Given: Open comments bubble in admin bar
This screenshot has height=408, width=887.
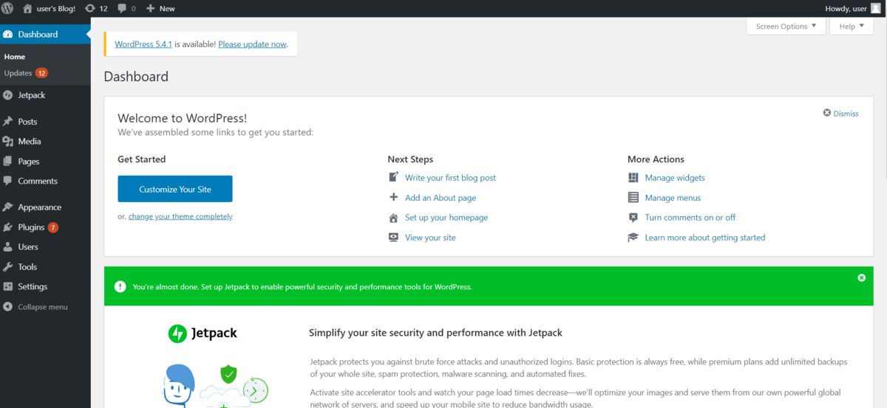Looking at the screenshot, I should [x=122, y=9].
